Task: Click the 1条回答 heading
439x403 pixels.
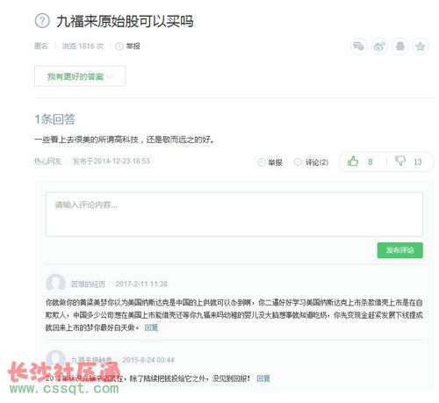Action: (55, 119)
